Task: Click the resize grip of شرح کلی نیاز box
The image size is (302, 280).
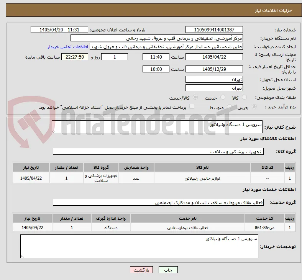Action: [54, 131]
